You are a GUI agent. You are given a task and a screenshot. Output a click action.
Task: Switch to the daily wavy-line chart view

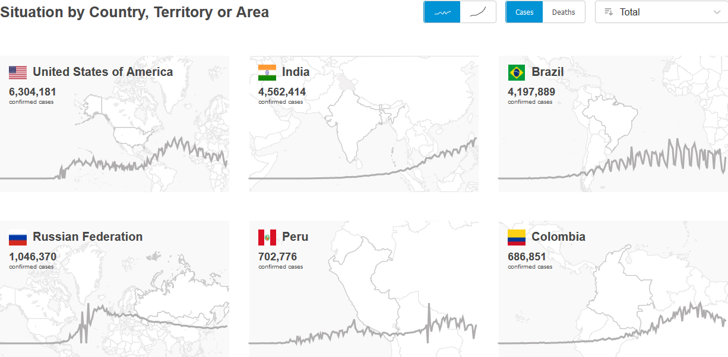pyautogui.click(x=442, y=12)
